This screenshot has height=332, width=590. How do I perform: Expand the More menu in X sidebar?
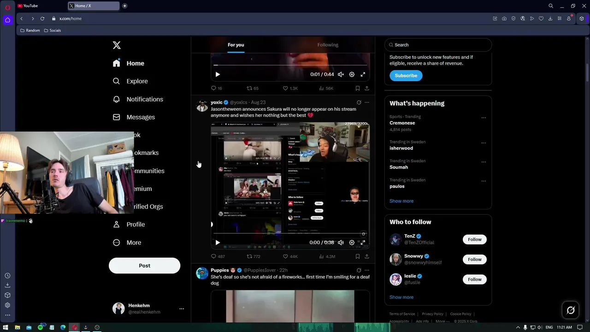tap(127, 243)
